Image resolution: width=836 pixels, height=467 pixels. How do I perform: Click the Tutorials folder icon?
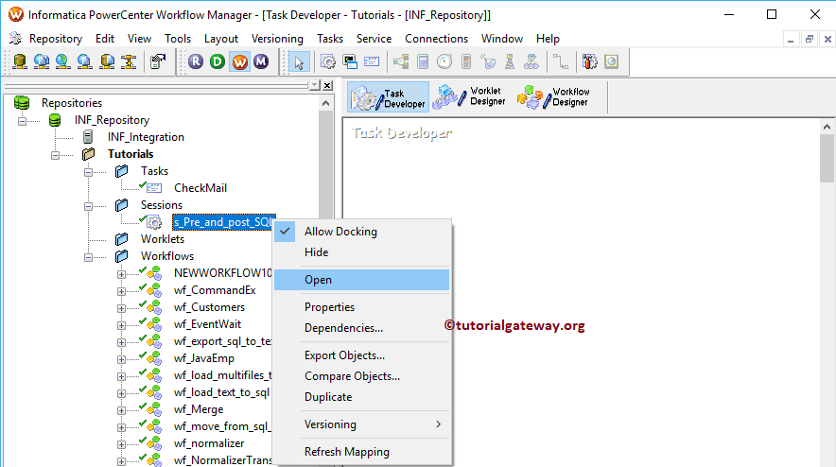[89, 154]
